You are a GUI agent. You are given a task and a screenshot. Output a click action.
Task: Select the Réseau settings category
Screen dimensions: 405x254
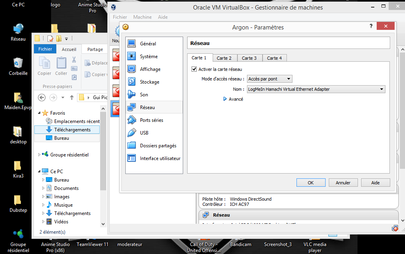coord(154,107)
